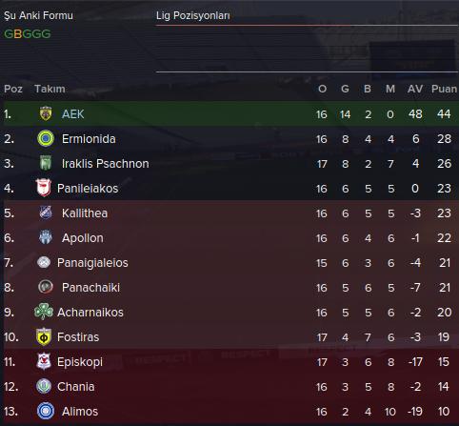
Task: Click the Iraklis Psachnon club crest
Action: click(x=46, y=163)
